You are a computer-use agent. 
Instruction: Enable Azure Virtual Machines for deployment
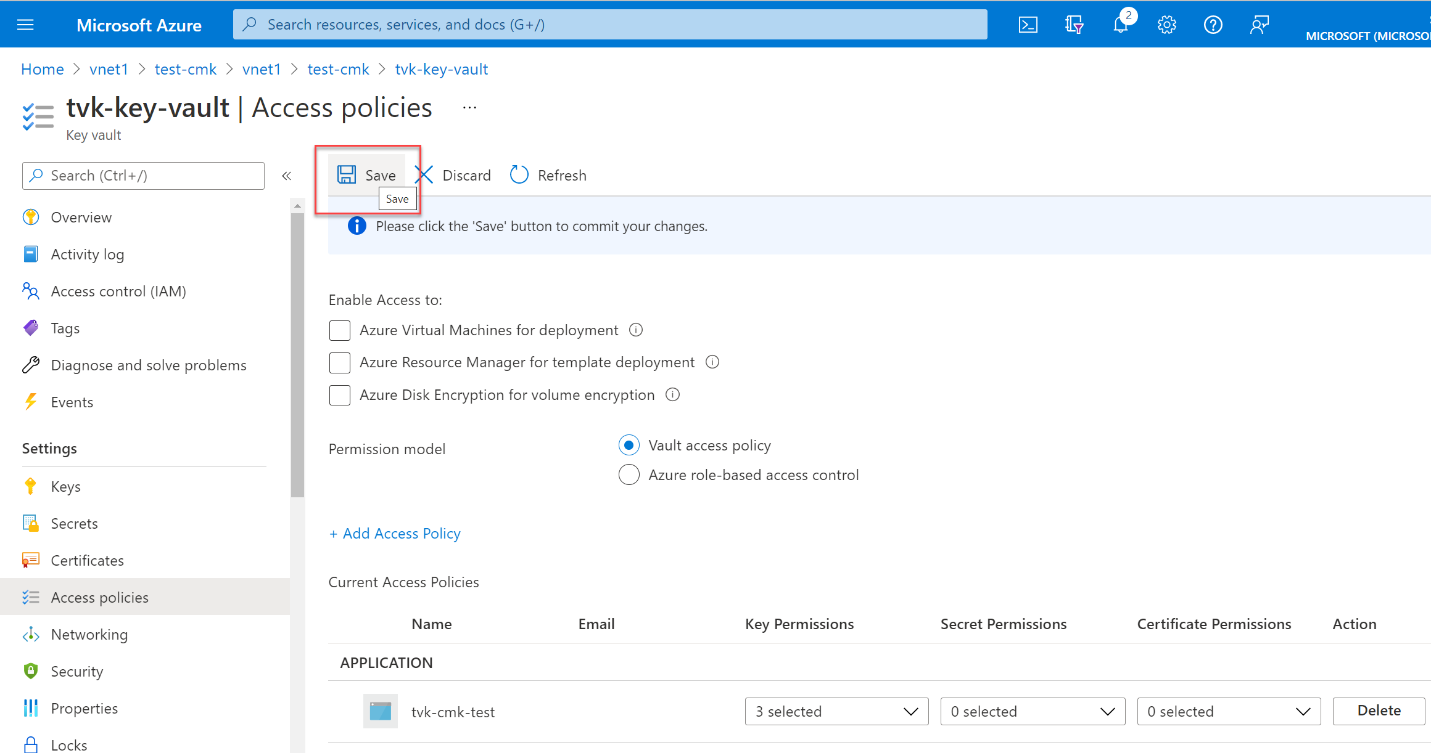click(x=340, y=330)
